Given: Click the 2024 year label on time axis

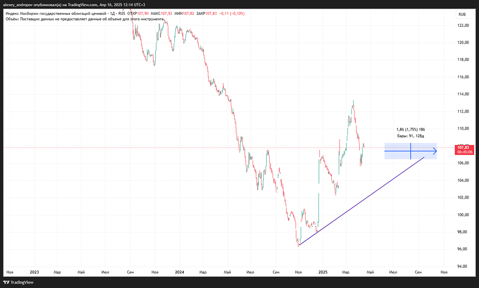Looking at the screenshot, I should 180,272.
